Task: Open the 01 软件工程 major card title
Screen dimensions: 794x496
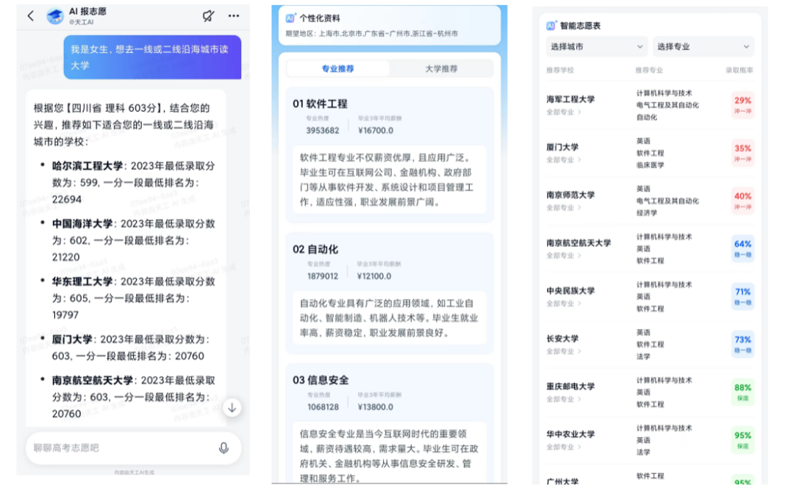Action: pos(320,104)
